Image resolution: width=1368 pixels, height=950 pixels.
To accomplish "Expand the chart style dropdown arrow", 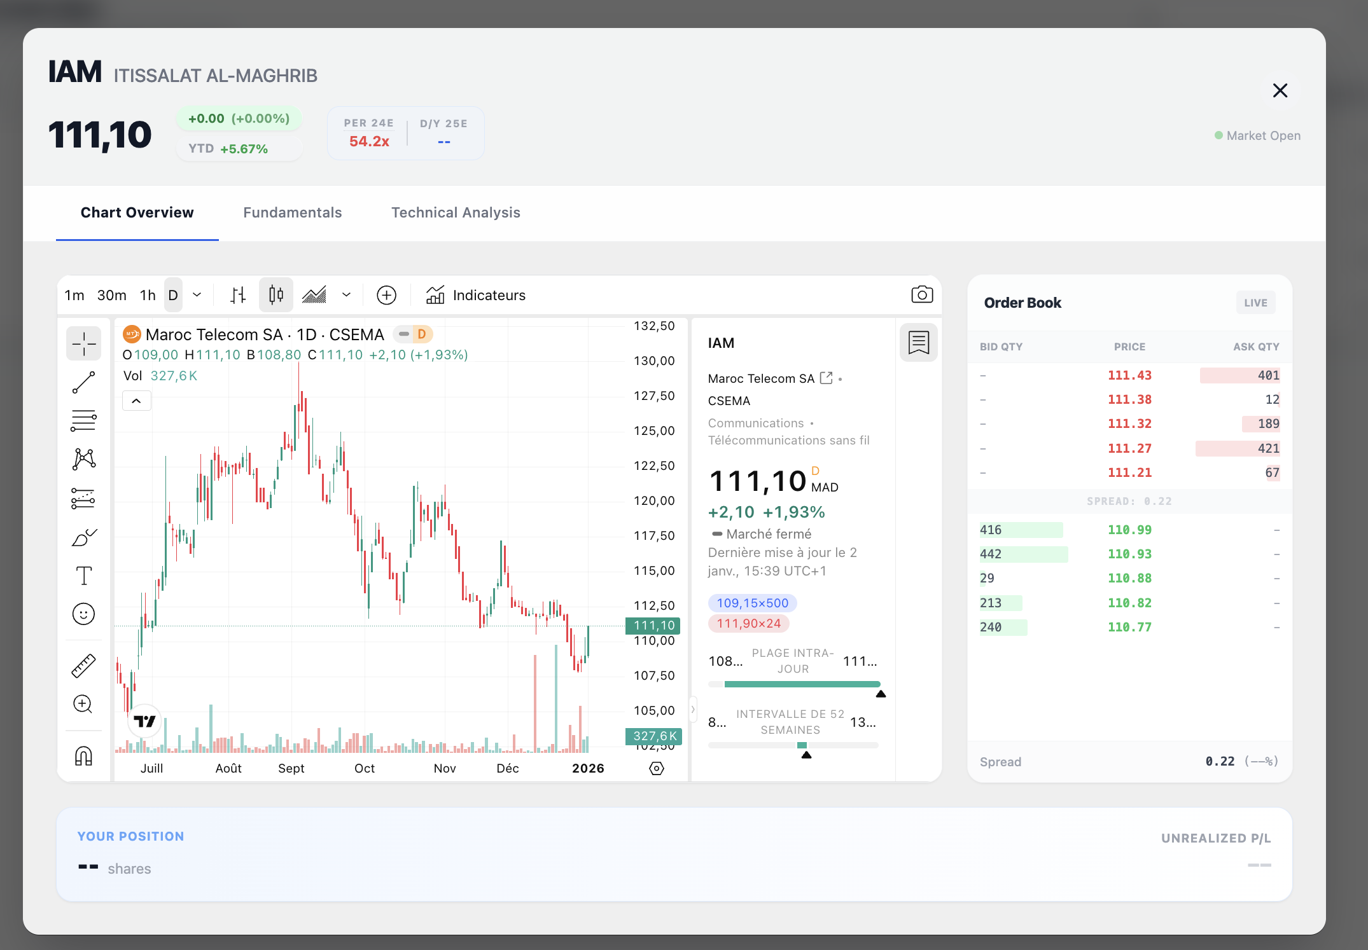I will 346,294.
